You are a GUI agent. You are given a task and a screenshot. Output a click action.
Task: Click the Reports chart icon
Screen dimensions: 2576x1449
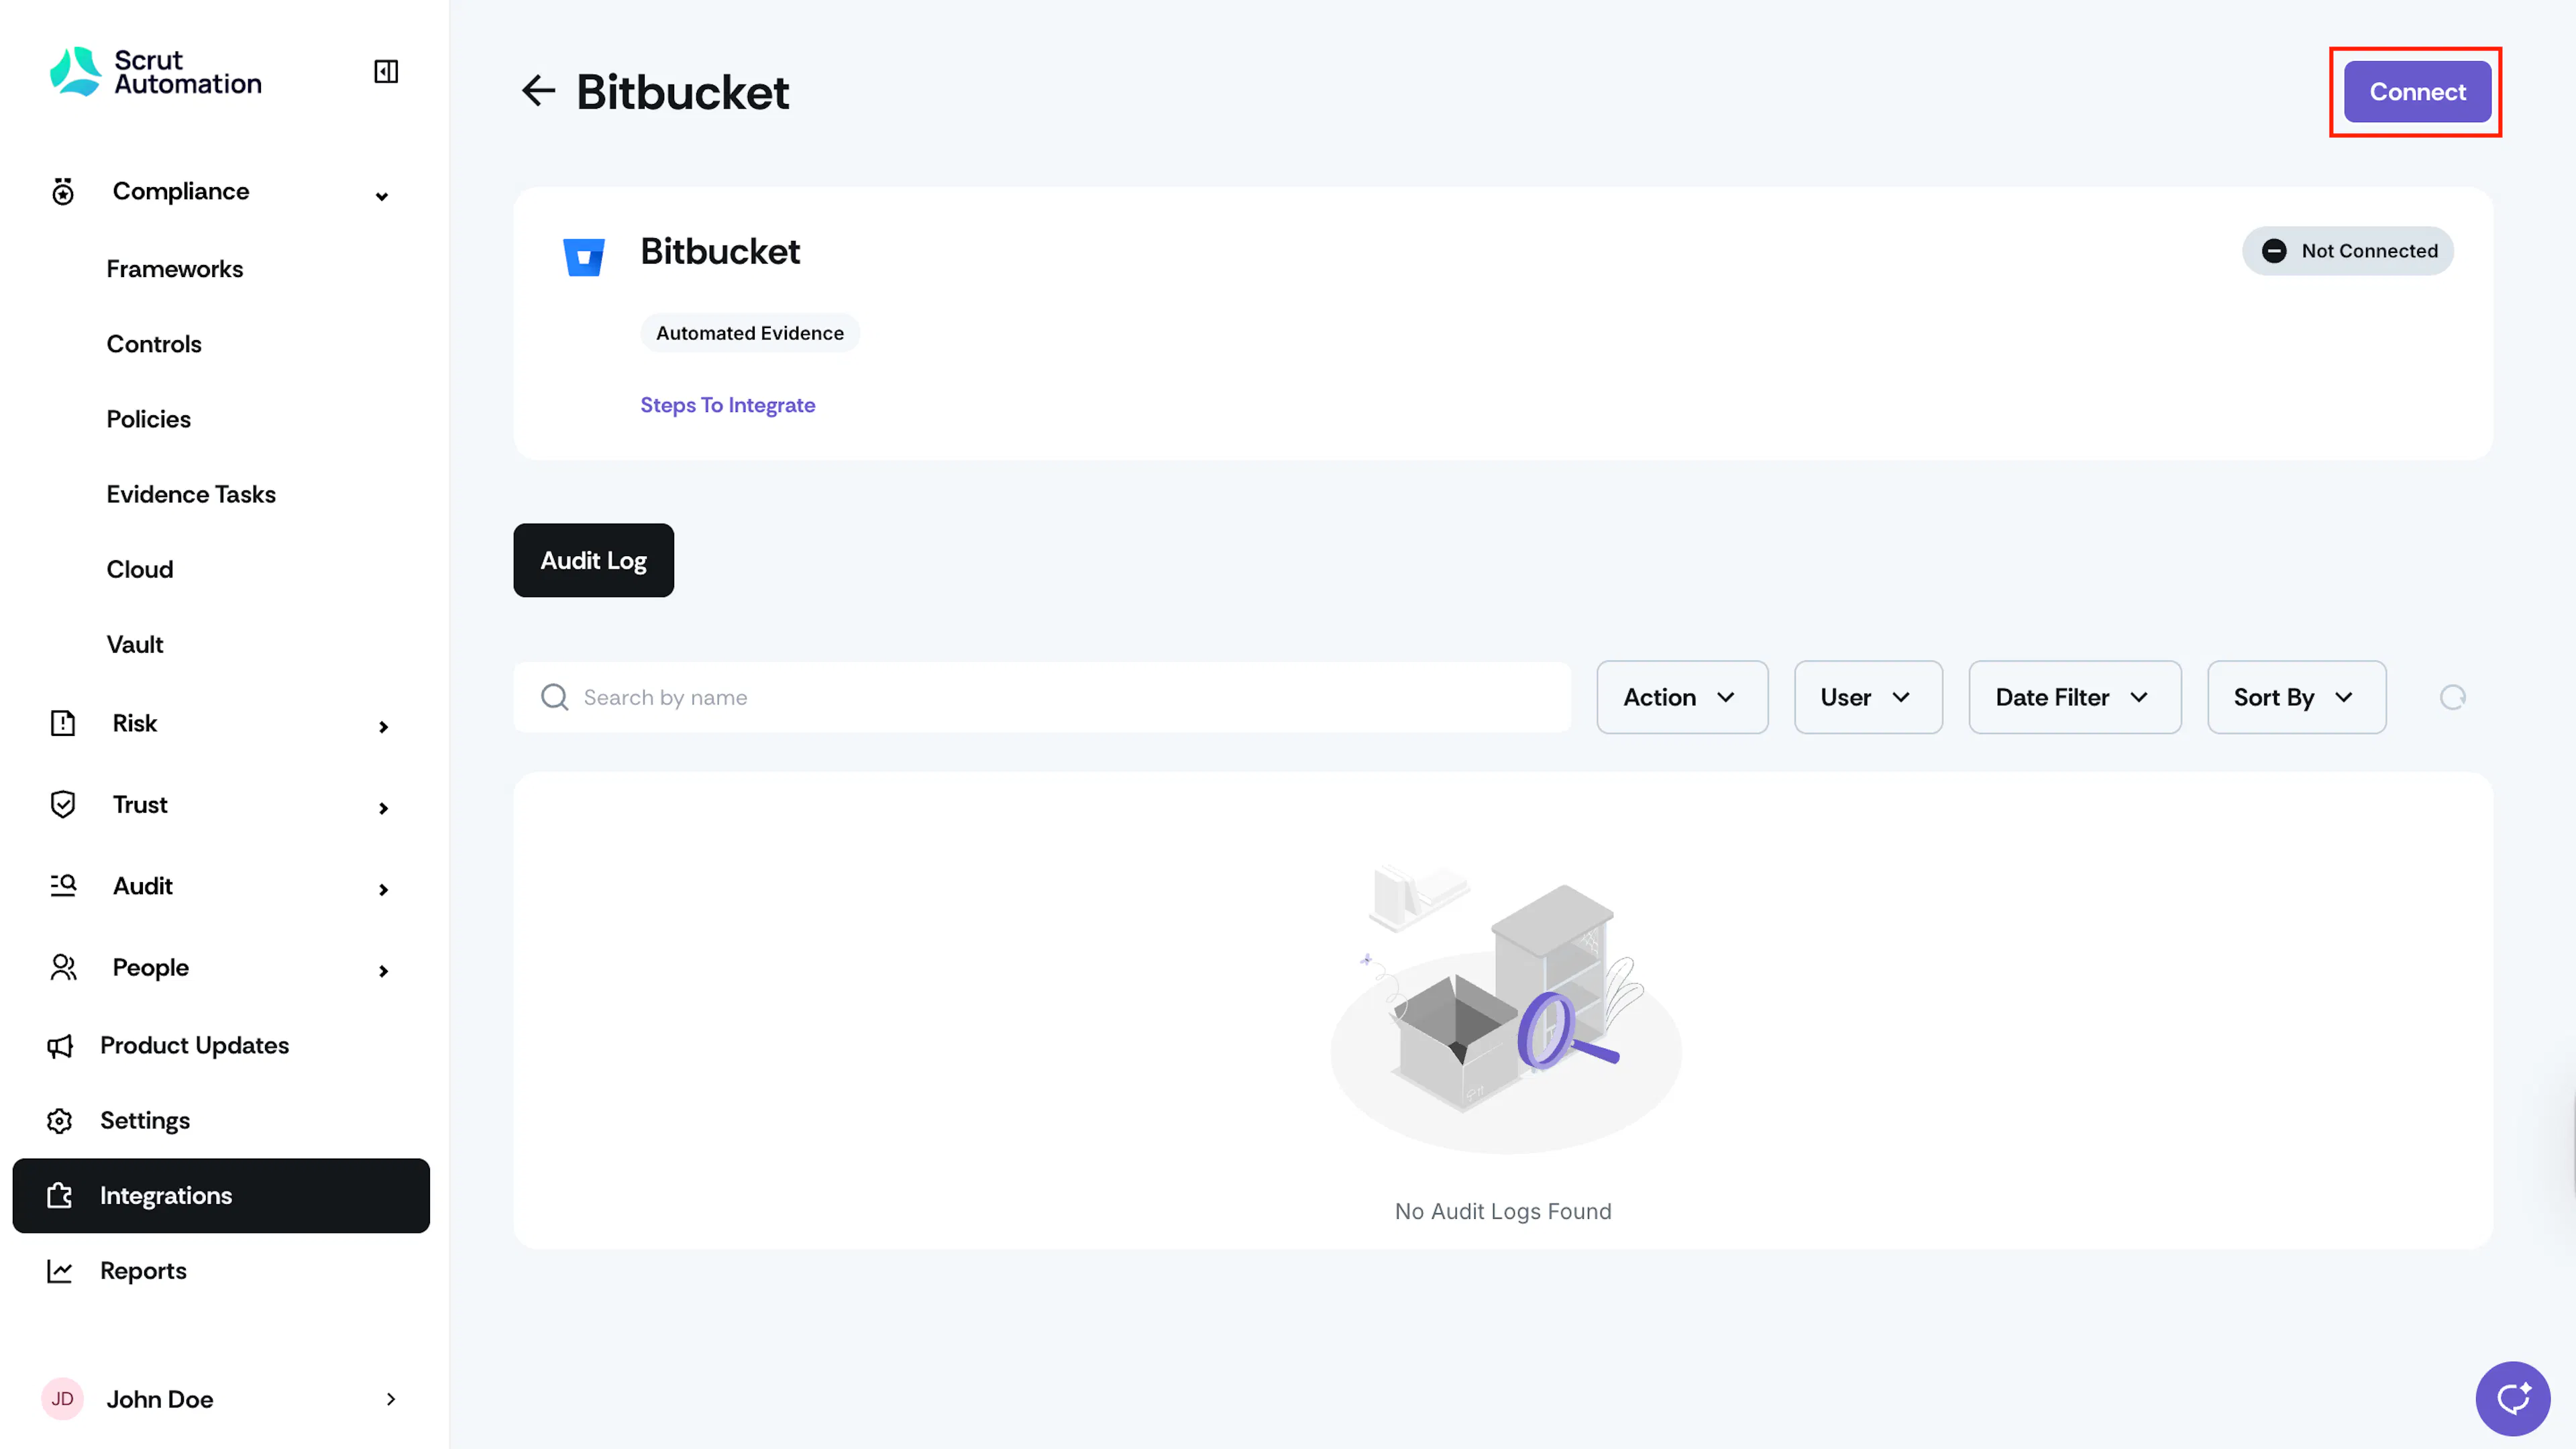pyautogui.click(x=60, y=1270)
